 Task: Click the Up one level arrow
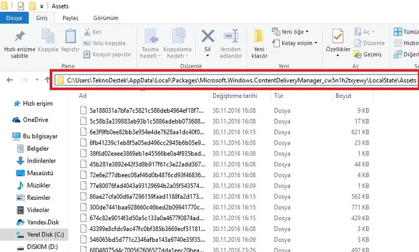[x=47, y=80]
